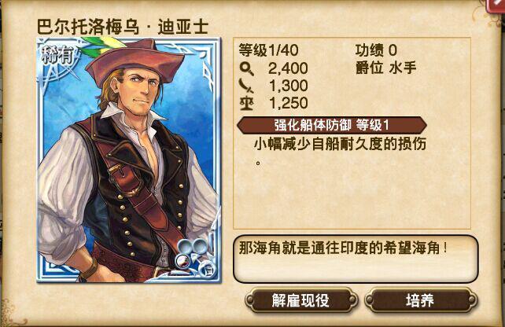Close the sailor detail window
The image size is (505, 327).
coord(496,5)
